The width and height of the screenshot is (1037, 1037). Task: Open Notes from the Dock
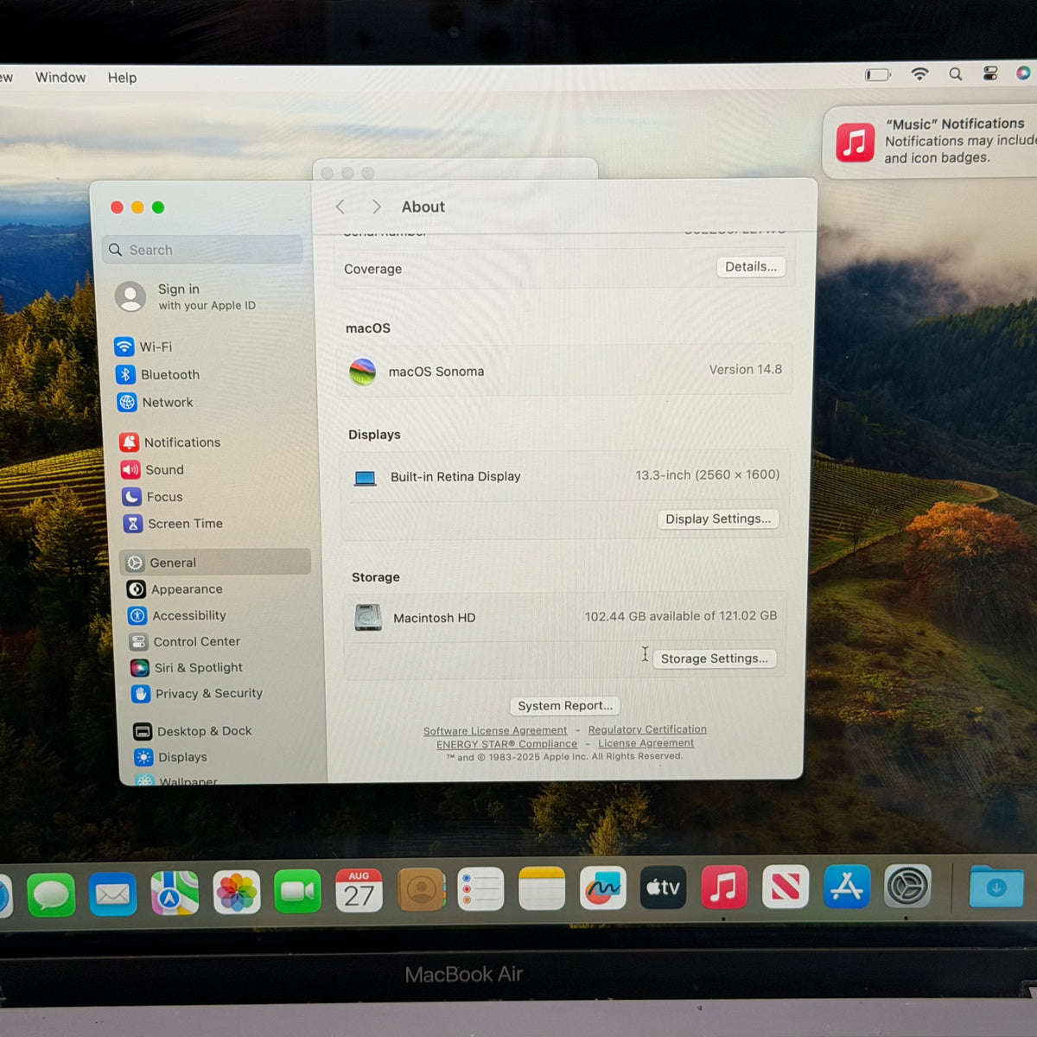(x=542, y=888)
